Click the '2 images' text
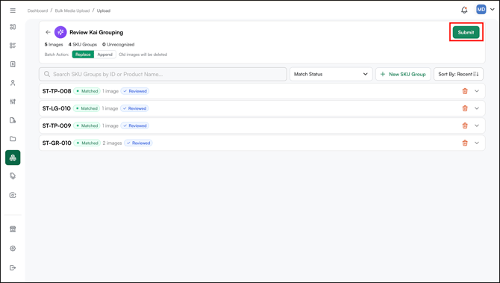This screenshot has width=500, height=283. (x=112, y=143)
